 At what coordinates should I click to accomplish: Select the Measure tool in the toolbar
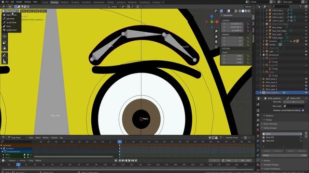pos(4,62)
